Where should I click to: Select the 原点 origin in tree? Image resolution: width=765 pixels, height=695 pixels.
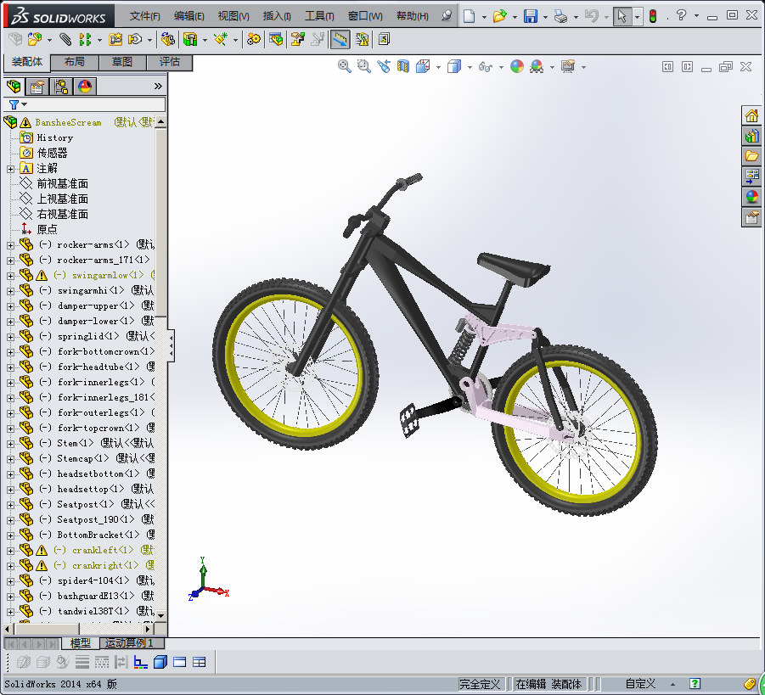coord(47,229)
